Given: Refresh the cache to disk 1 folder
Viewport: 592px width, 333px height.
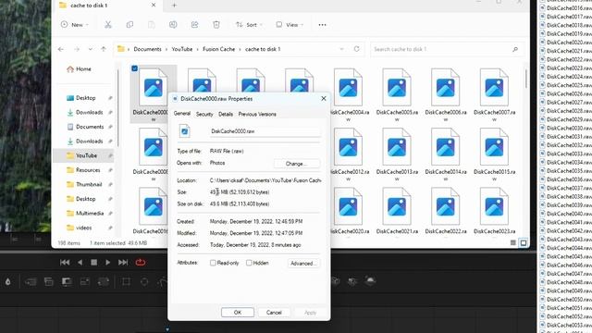Looking at the screenshot, I should point(356,49).
